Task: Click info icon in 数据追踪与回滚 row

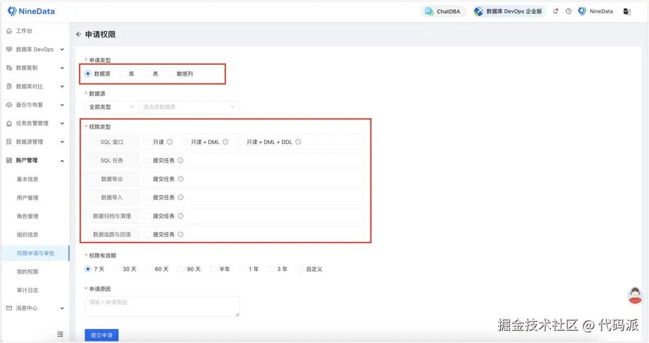Action: (181, 234)
